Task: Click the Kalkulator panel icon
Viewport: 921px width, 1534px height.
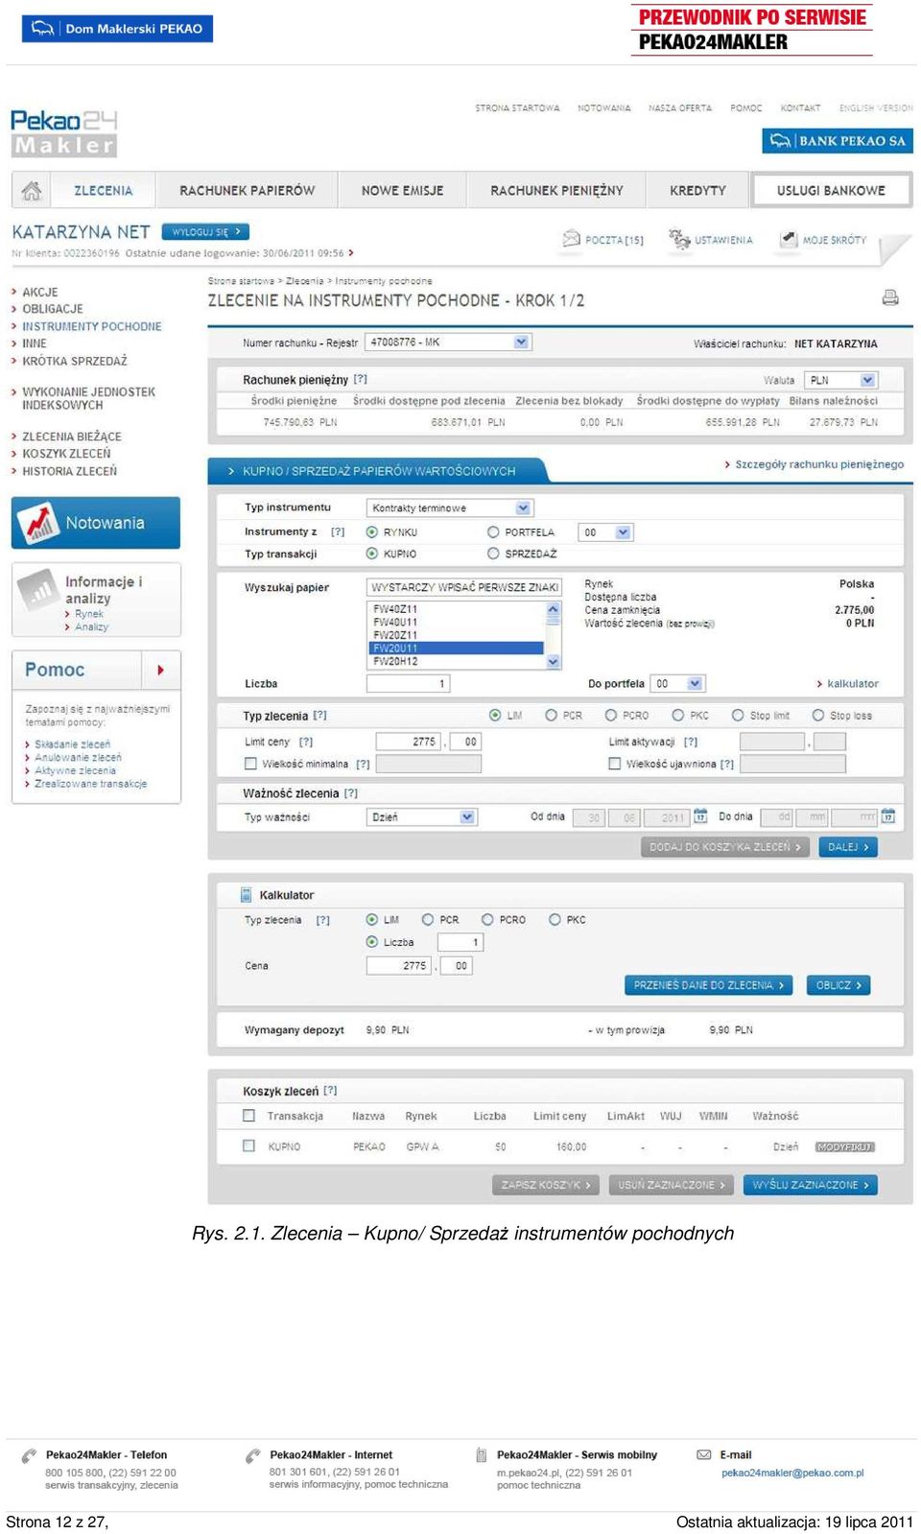Action: point(246,895)
